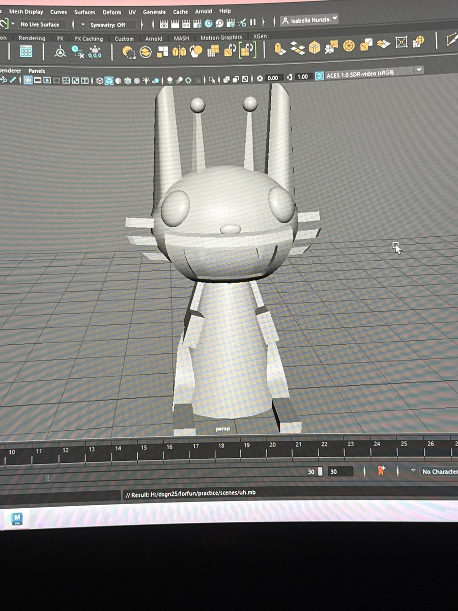Open the viewport Panels menu

tap(37, 71)
